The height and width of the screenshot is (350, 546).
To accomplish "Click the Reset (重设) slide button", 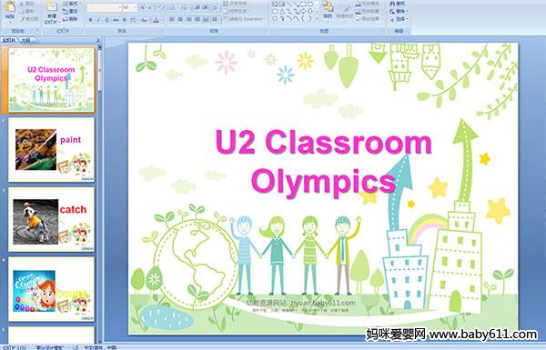I will point(71,12).
